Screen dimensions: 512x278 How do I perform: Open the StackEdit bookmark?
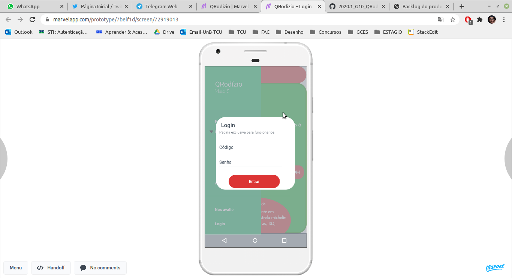(423, 32)
